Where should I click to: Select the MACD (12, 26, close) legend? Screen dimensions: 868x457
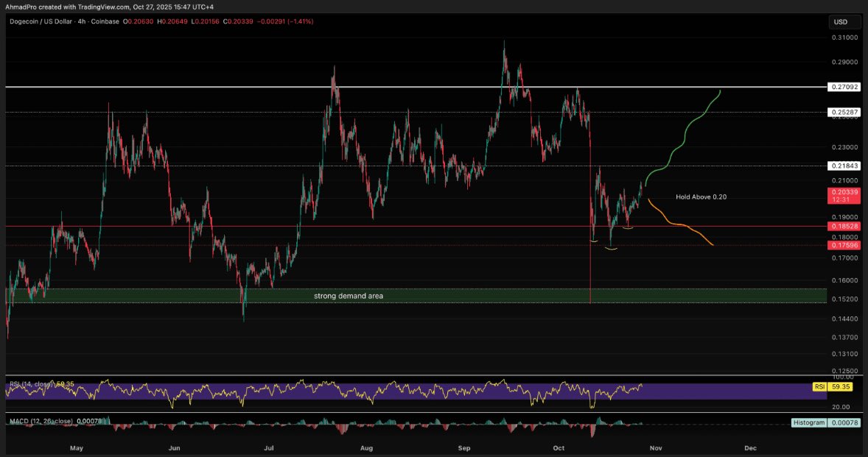pos(41,422)
